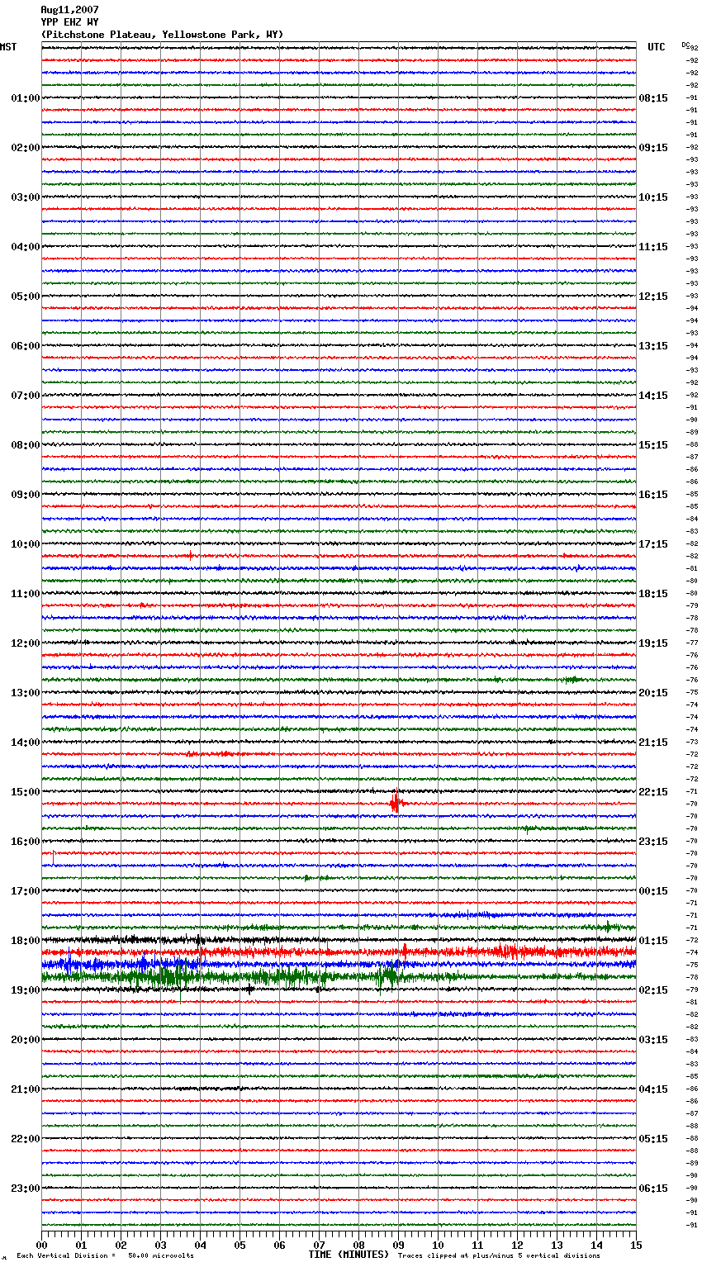The image size is (702, 1267).
Task: Select the 21:00 MST row label
Action: coord(26,1089)
